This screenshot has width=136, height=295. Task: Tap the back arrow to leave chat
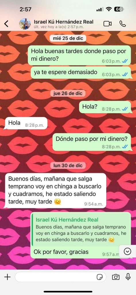click(6, 24)
